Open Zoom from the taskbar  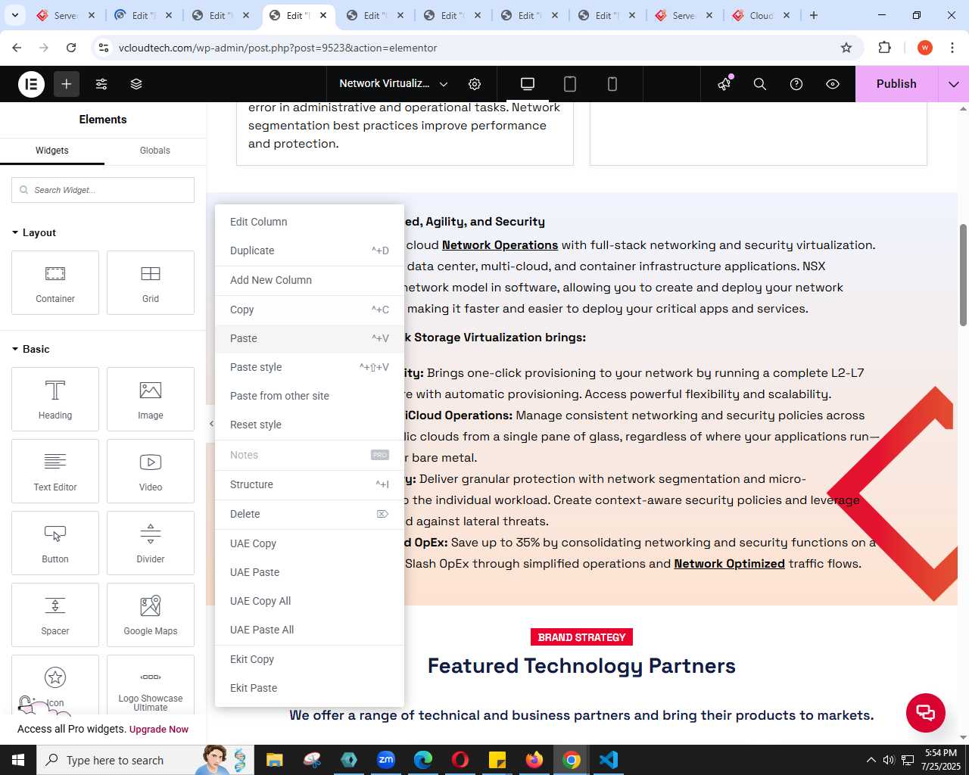tap(386, 760)
